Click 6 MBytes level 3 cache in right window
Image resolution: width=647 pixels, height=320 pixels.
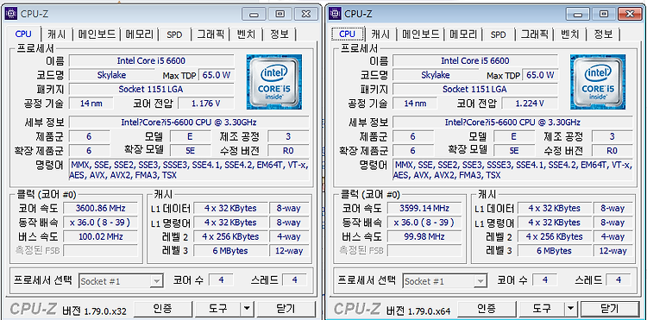554,251
